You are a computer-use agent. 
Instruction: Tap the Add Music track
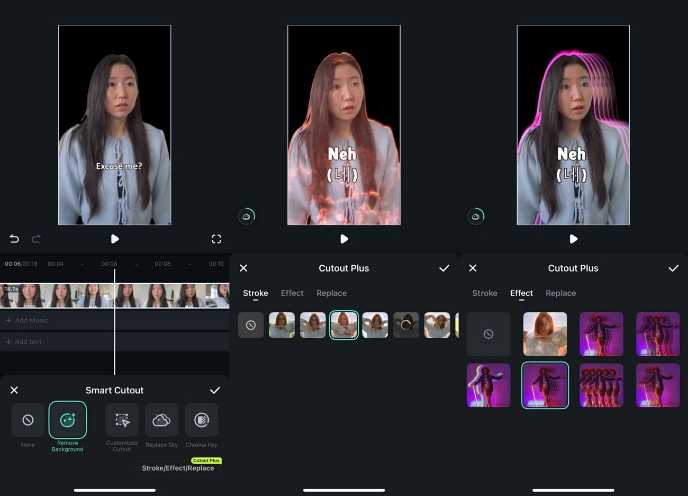point(114,320)
